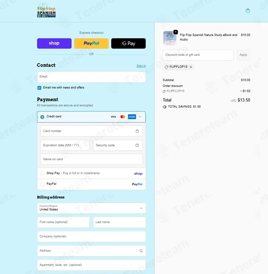268x274 pixels.
Task: Expand the Country/Region dropdown
Action: coord(91,208)
